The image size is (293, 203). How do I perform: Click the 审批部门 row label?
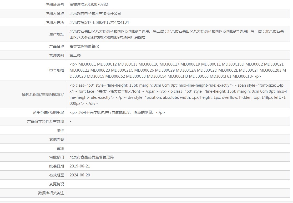coord(57,157)
